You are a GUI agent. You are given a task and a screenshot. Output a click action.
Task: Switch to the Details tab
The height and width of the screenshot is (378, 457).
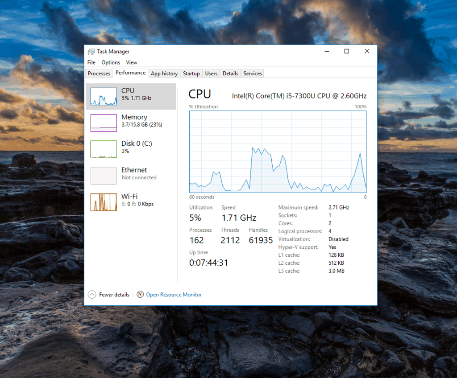[230, 74]
